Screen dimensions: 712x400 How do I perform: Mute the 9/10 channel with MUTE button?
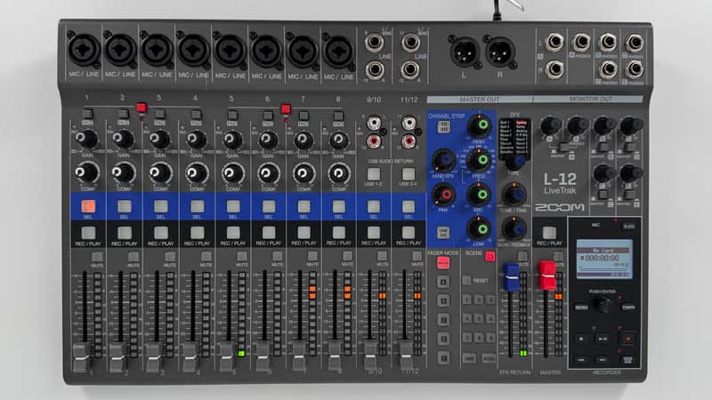(x=383, y=257)
